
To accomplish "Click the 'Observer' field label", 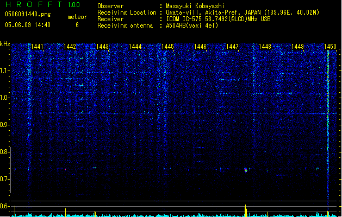I will tap(110, 6).
